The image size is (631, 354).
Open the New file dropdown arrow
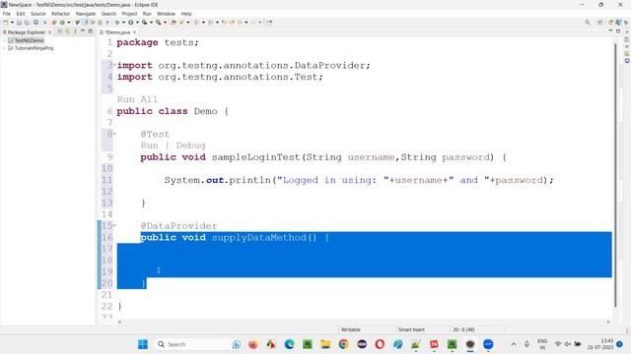point(12,23)
